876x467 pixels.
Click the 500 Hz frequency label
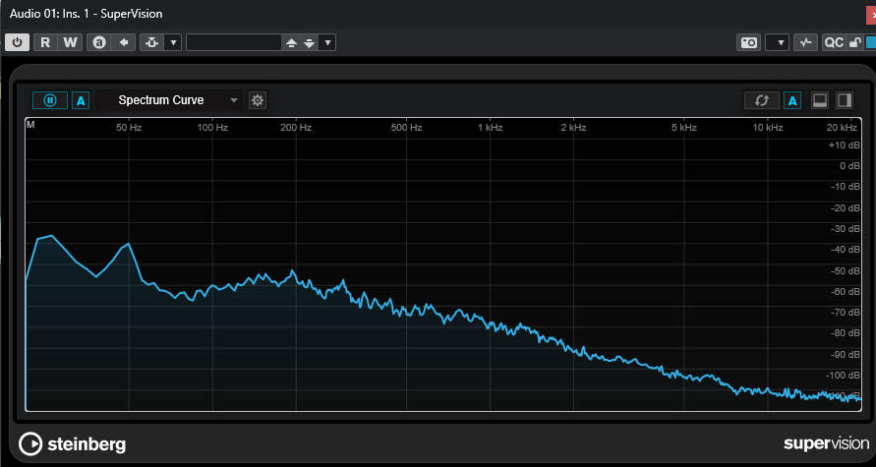tap(406, 128)
